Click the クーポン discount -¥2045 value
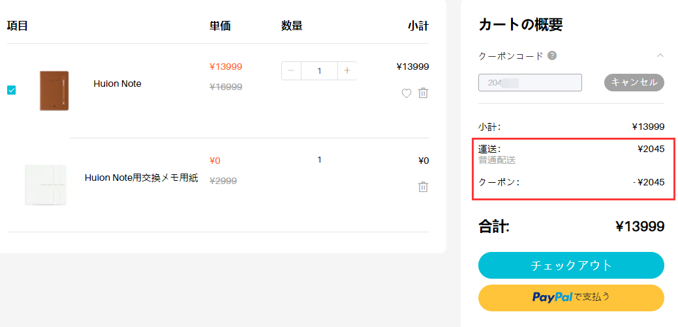 click(x=649, y=182)
